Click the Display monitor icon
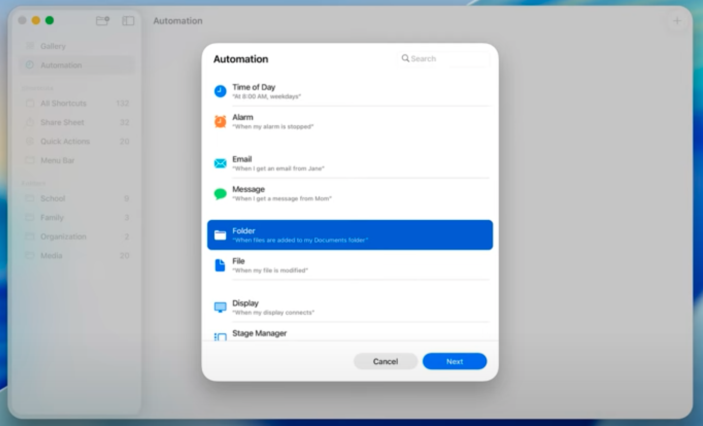The image size is (703, 426). 220,307
